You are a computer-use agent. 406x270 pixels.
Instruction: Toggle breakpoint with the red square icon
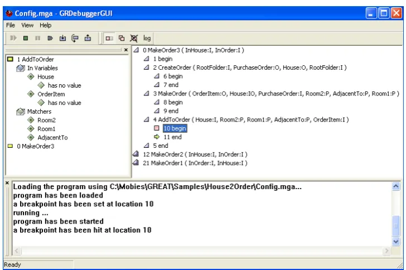[109, 38]
